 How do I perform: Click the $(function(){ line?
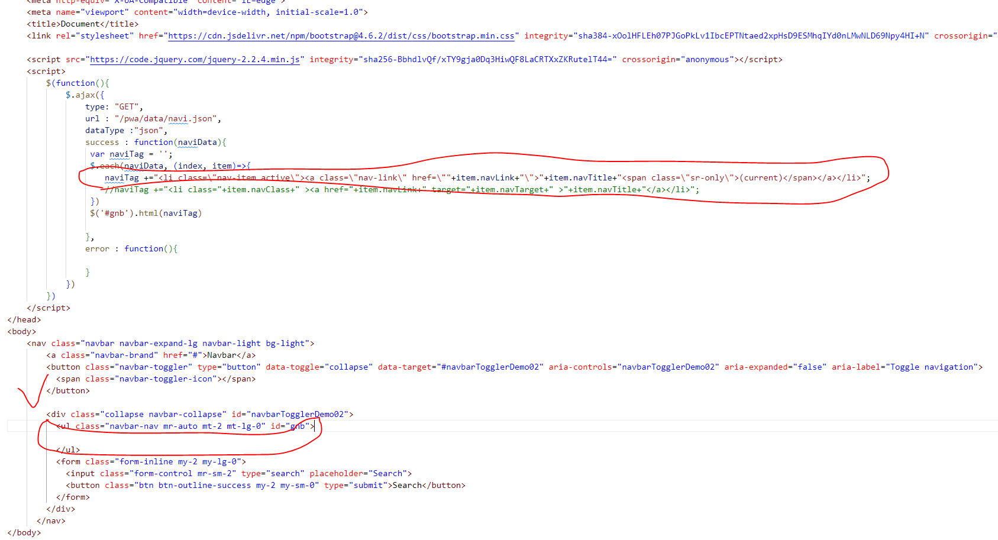(x=77, y=83)
